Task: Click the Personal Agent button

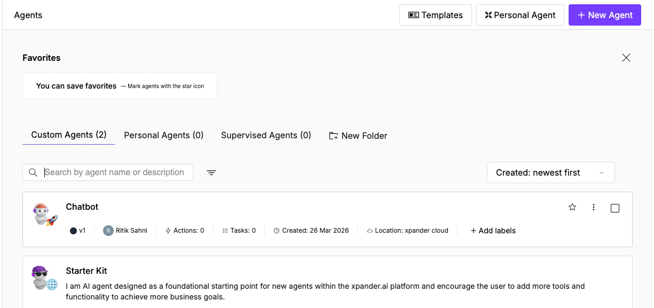Action: point(520,15)
